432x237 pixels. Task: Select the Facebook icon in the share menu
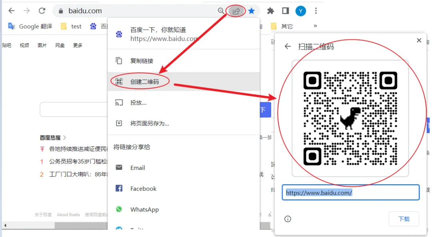(x=120, y=188)
